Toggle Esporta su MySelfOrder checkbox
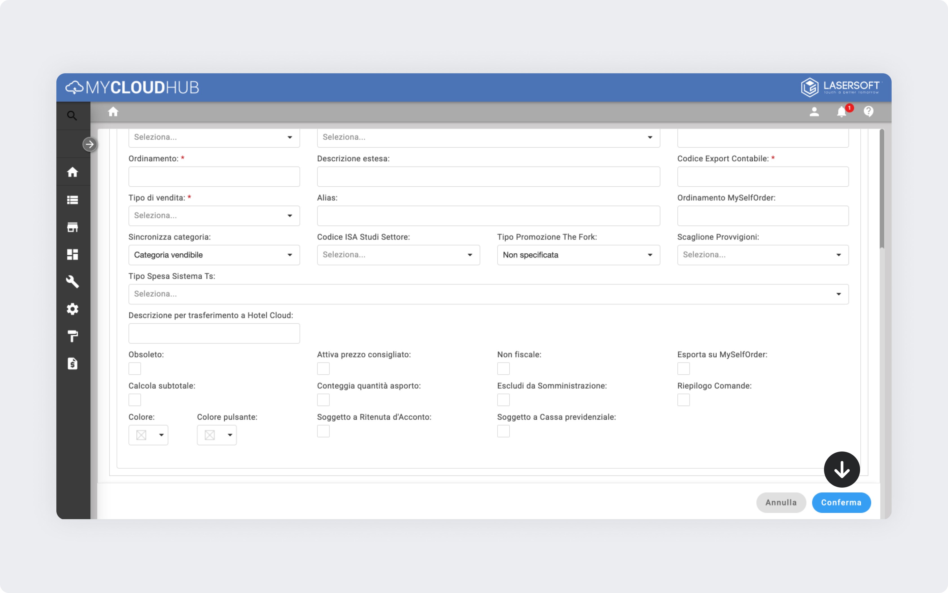 tap(683, 369)
